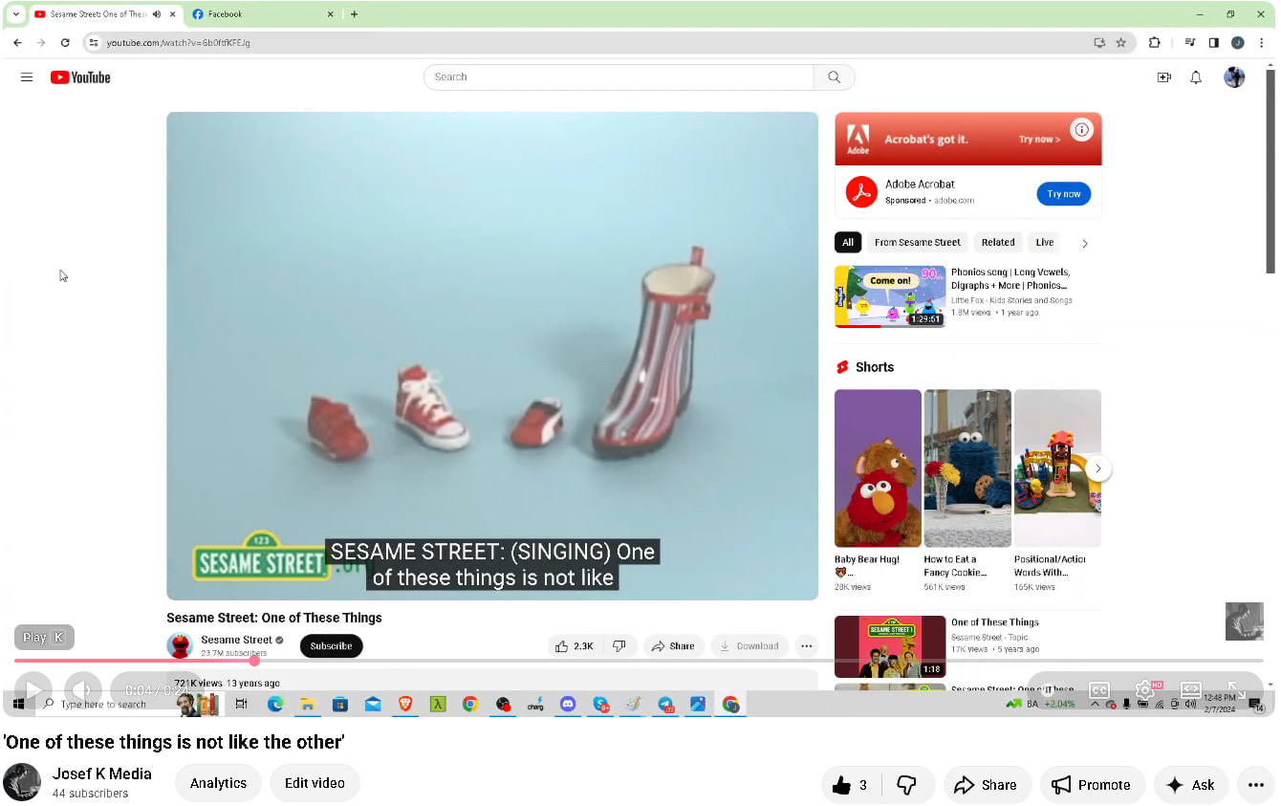The image size is (1281, 806).
Task: Switch to the Facebook tab
Action: click(264, 14)
